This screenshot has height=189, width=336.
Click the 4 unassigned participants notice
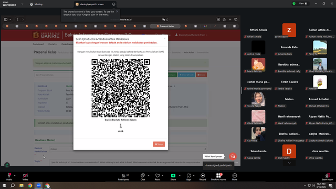[x=218, y=165]
